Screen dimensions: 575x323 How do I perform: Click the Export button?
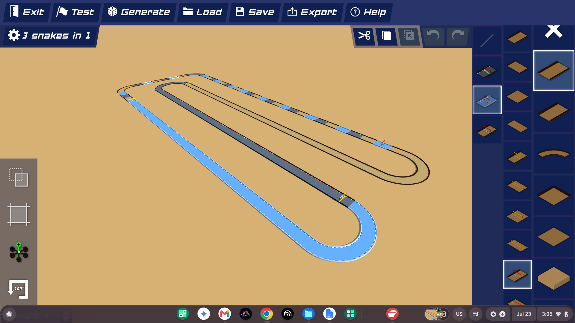click(x=312, y=12)
